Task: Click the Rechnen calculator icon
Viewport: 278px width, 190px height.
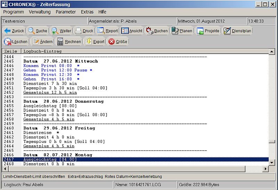Action: click(x=60, y=41)
